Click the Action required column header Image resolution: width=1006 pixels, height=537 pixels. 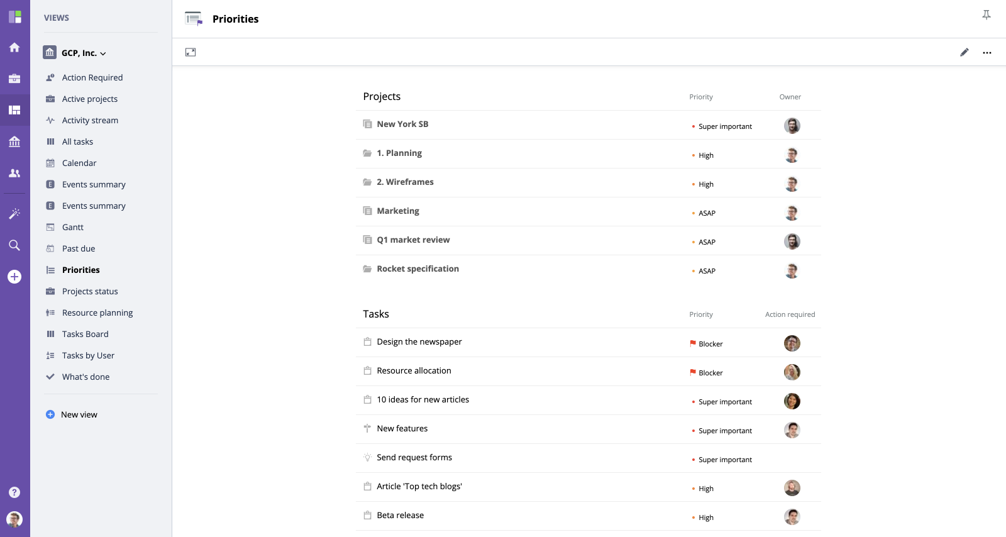pyautogui.click(x=790, y=314)
